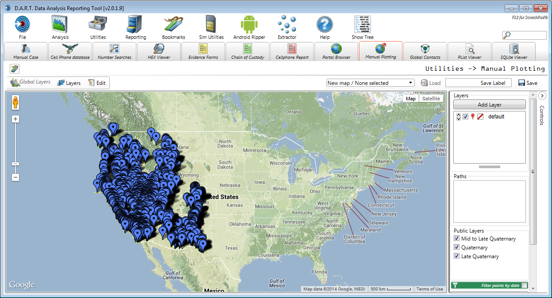Screen dimensions: 552x298
Task: Open the Cellphone Report tab
Action: coord(292,51)
